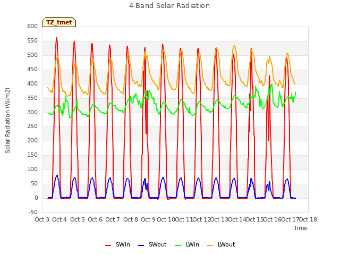Select the LWin legend label
340x255 pixels.
click(x=192, y=244)
